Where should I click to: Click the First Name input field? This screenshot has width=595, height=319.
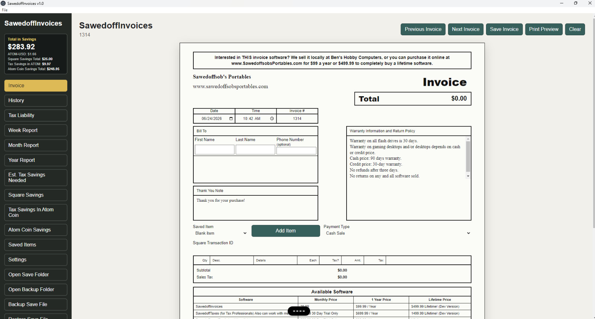215,150
